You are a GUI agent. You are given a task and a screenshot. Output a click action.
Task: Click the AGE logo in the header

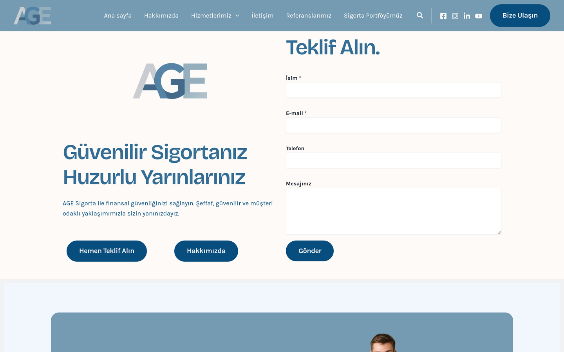33,16
